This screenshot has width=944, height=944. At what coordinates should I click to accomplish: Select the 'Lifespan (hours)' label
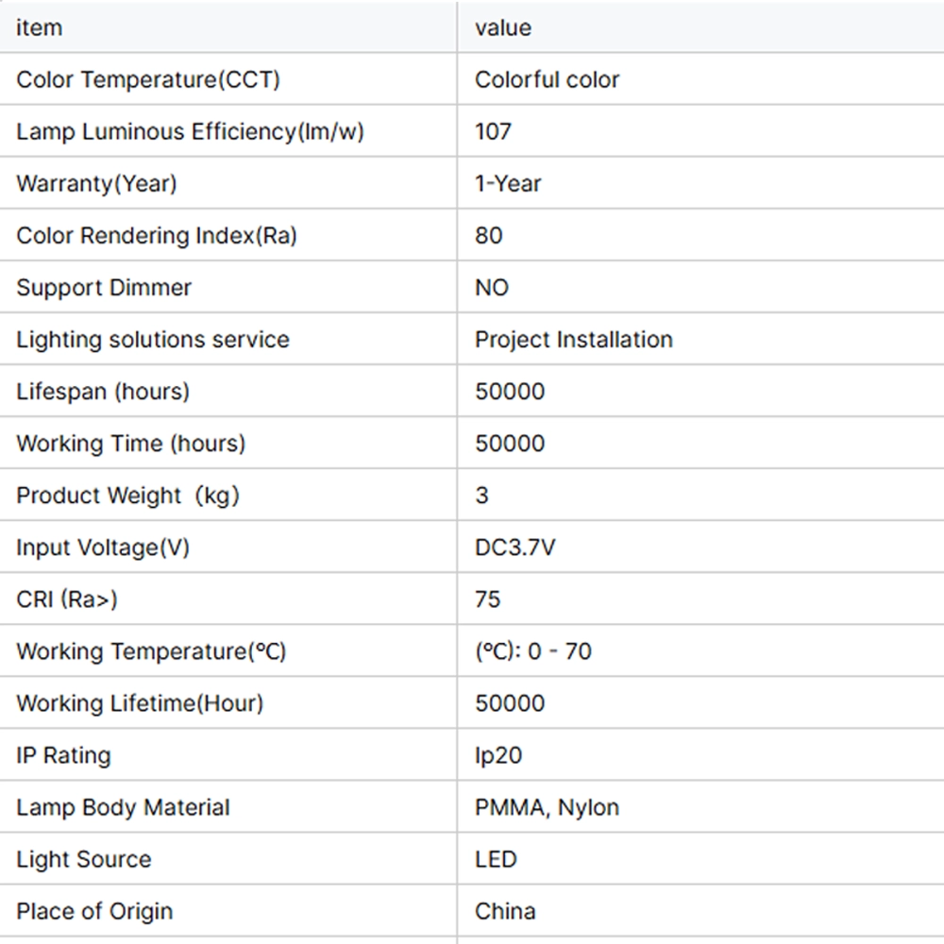(x=103, y=392)
